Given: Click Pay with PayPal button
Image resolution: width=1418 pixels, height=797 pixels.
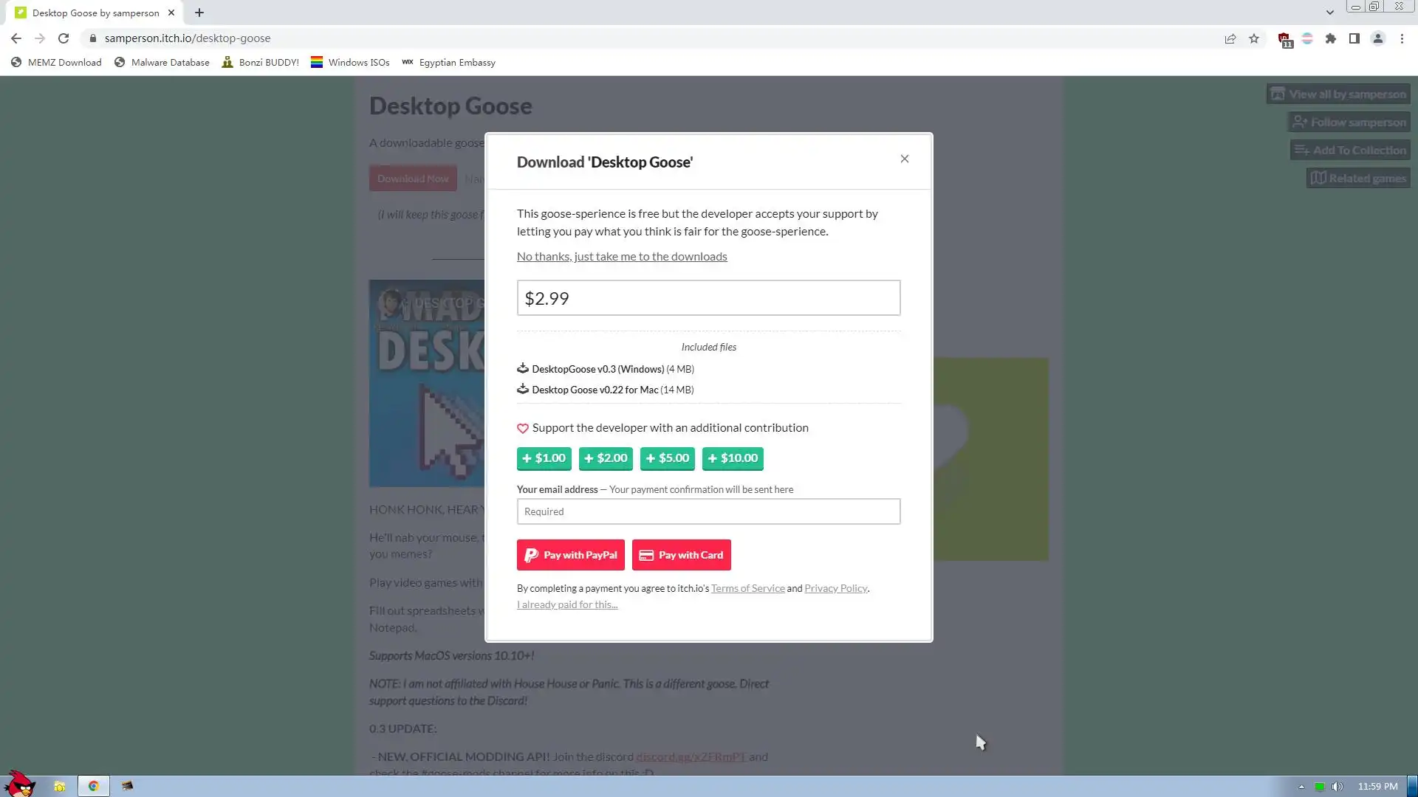Looking at the screenshot, I should 570,555.
